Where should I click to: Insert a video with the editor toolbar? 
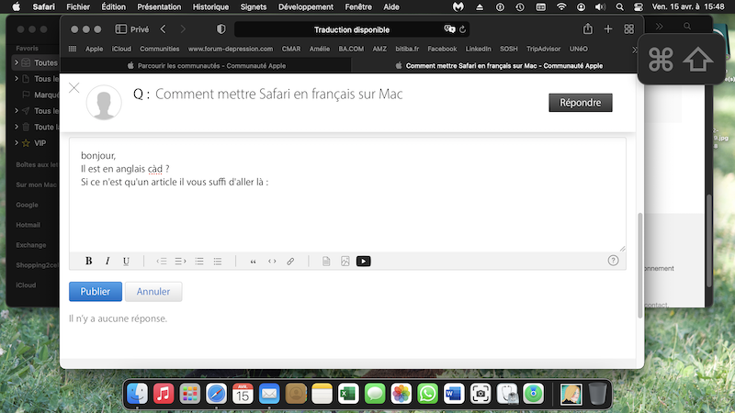click(x=364, y=261)
